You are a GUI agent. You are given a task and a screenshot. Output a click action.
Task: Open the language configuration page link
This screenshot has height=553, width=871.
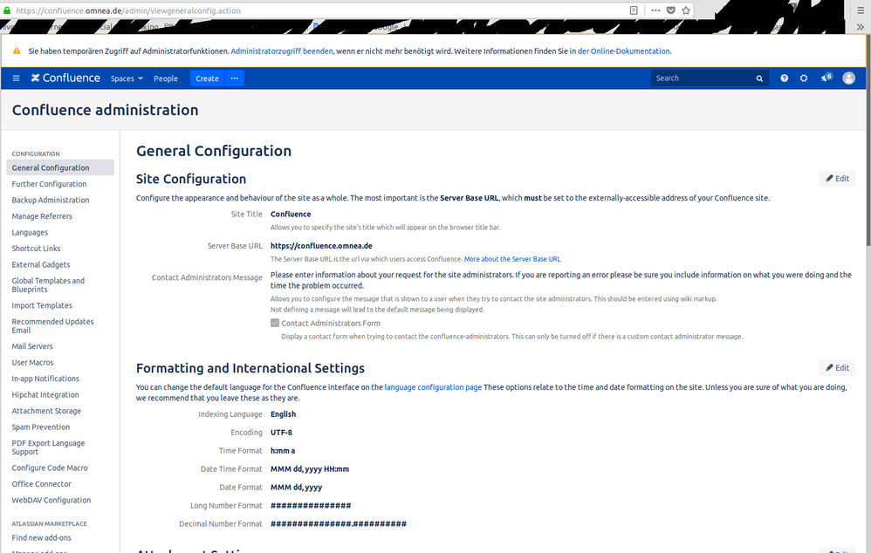tap(433, 387)
